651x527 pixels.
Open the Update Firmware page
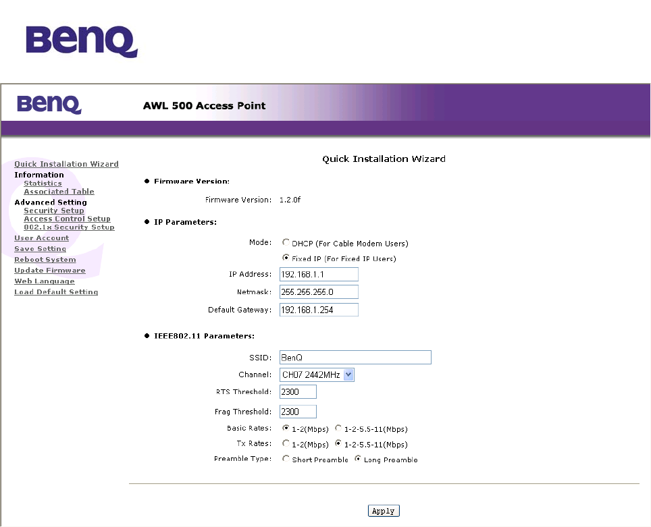click(x=50, y=270)
